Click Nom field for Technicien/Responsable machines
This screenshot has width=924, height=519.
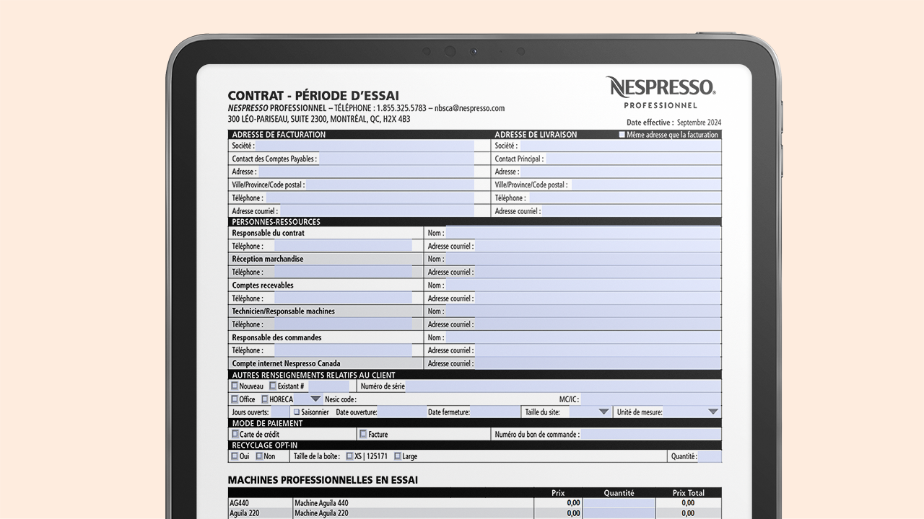[x=583, y=311]
